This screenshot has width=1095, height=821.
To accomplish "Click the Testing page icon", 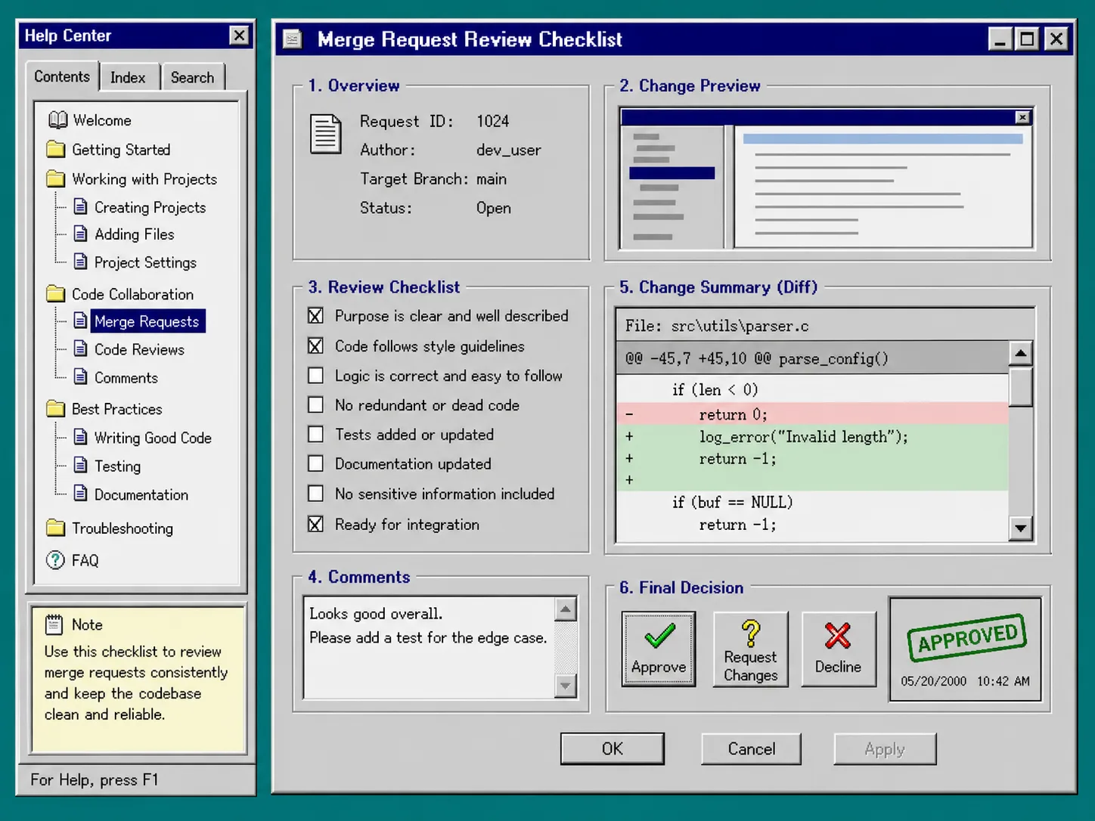I will point(80,465).
